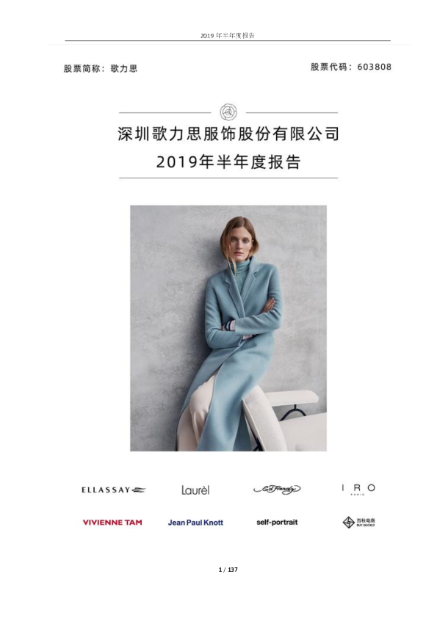The width and height of the screenshot is (437, 618).
Task: Click the VIVIENNE TAM red logo
Action: (112, 523)
